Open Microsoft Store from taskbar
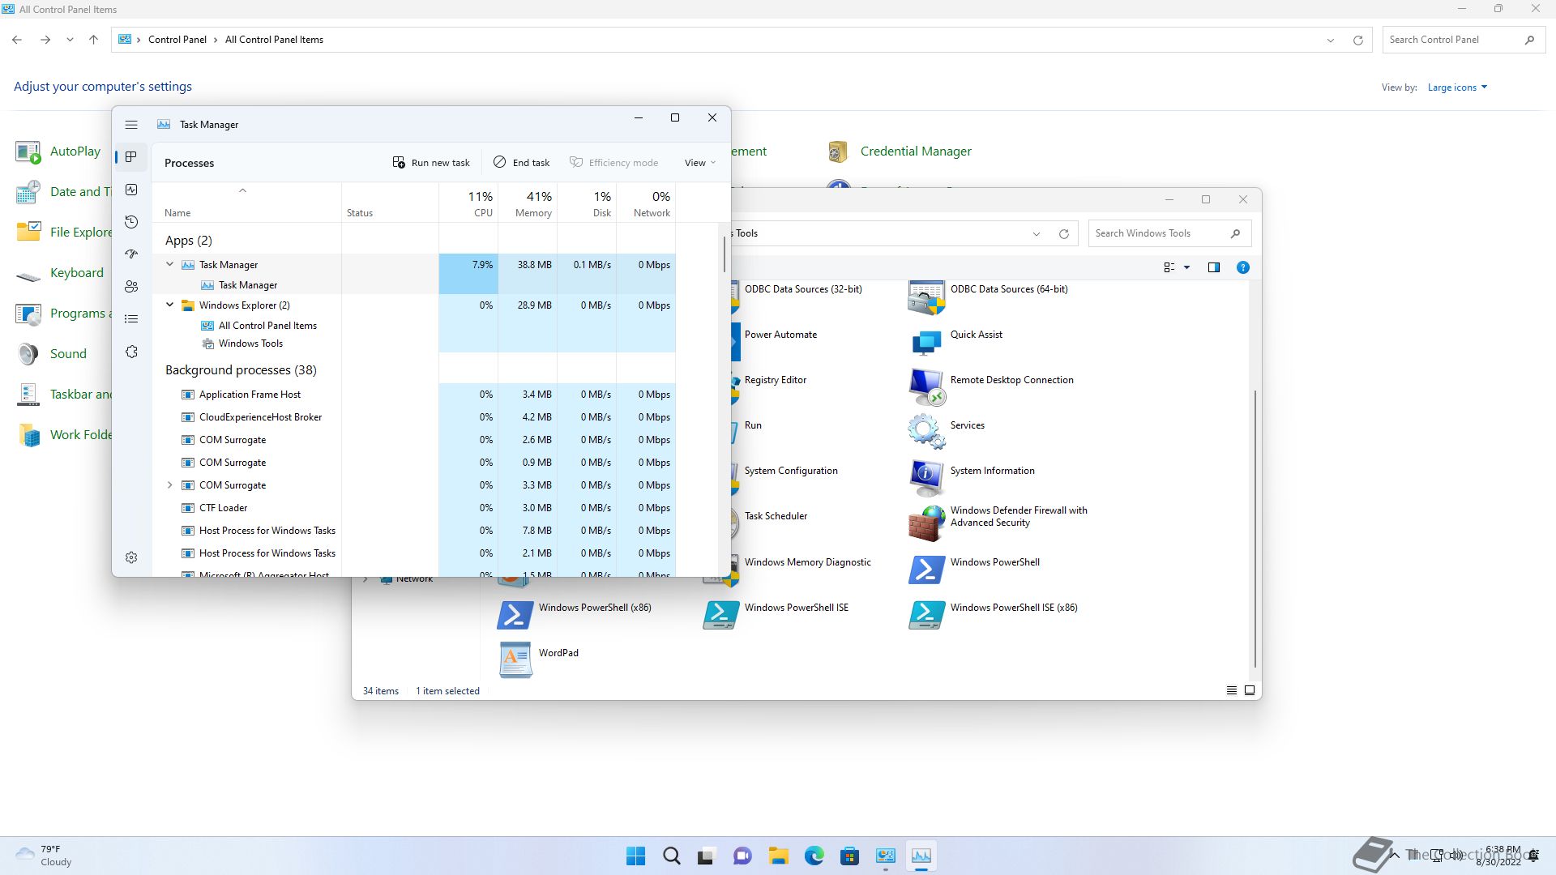The image size is (1556, 875). coord(849,856)
